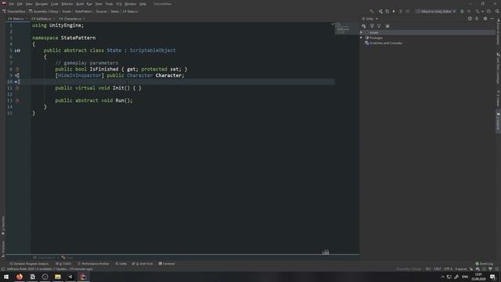The height and width of the screenshot is (282, 501).
Task: Click the HideInInspector attribute in code
Action: click(x=79, y=75)
